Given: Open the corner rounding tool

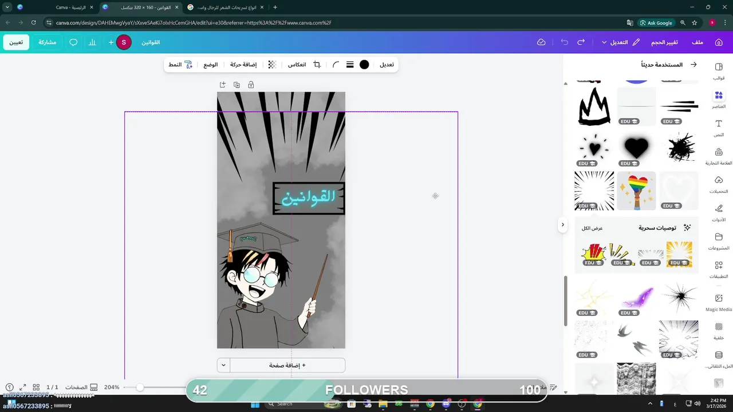Looking at the screenshot, I should [336, 65].
